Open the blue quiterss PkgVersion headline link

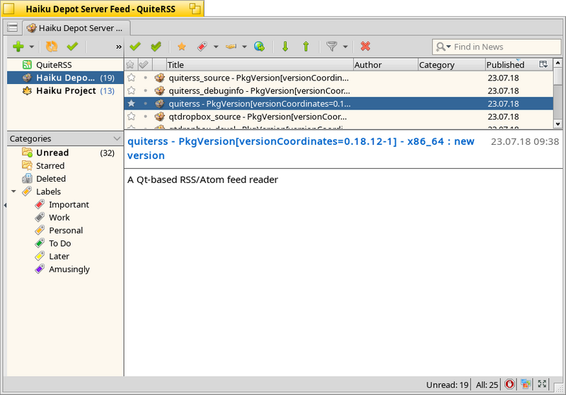click(300, 148)
